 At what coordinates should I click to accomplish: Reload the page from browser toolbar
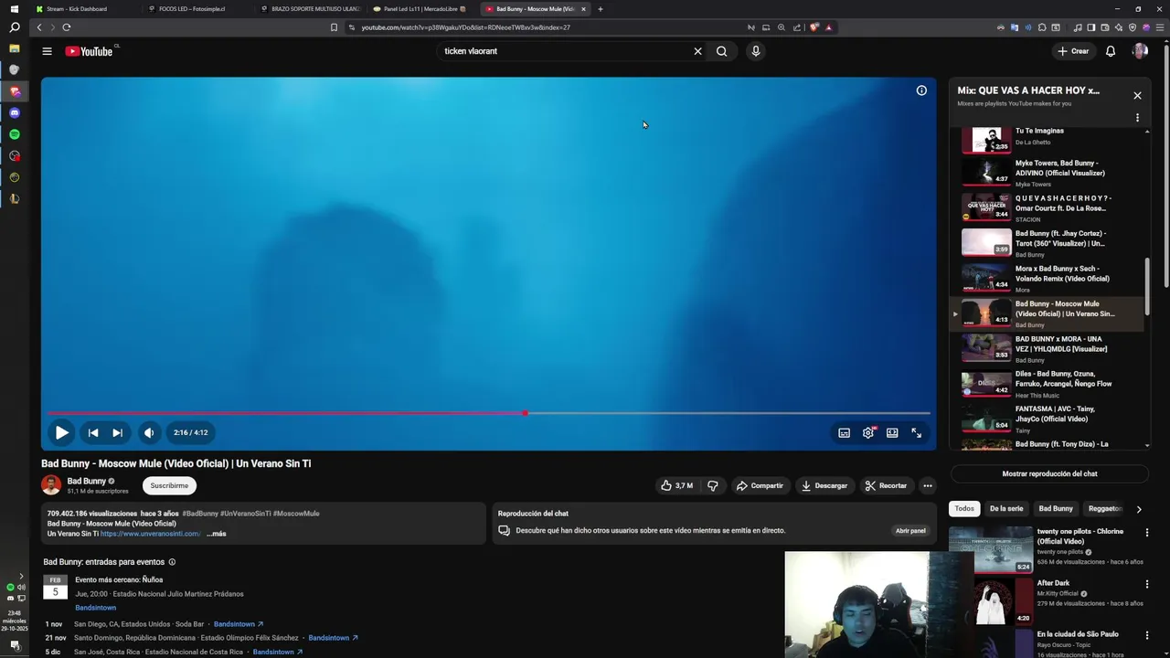67,27
